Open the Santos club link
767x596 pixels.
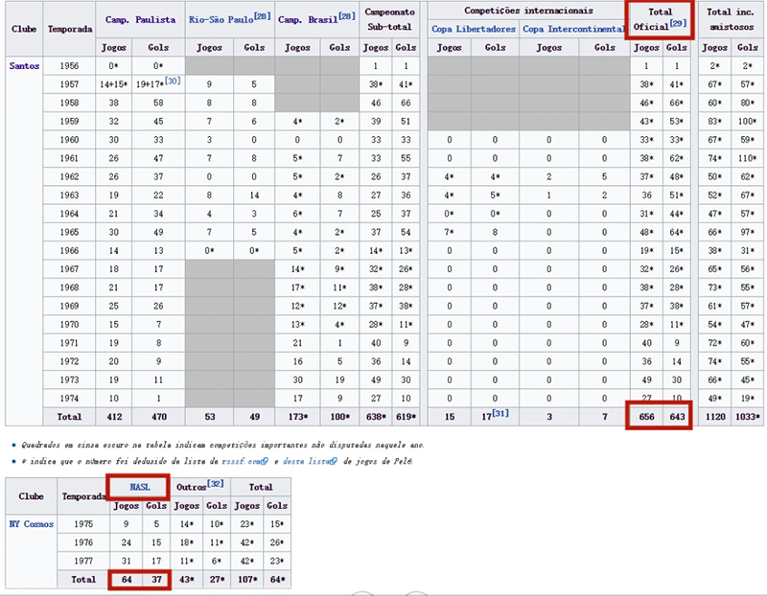(x=24, y=65)
